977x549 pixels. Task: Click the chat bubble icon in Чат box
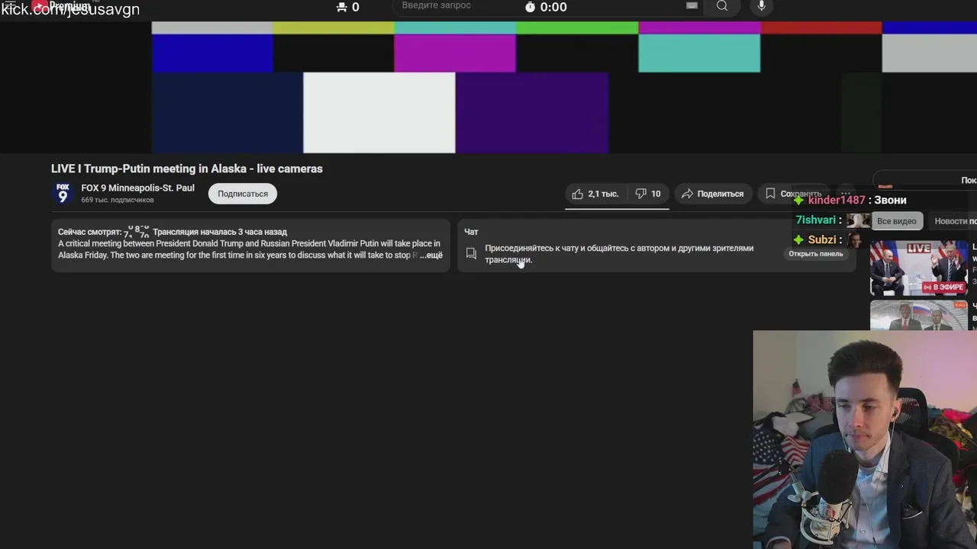(471, 253)
